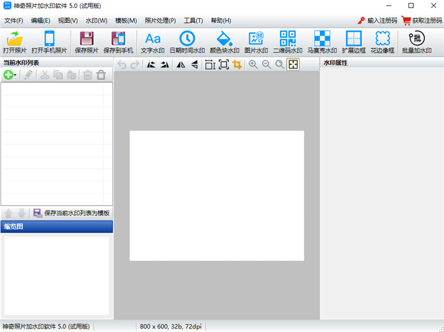Apply the 马赛克水印 mosaic tool

coord(321,42)
